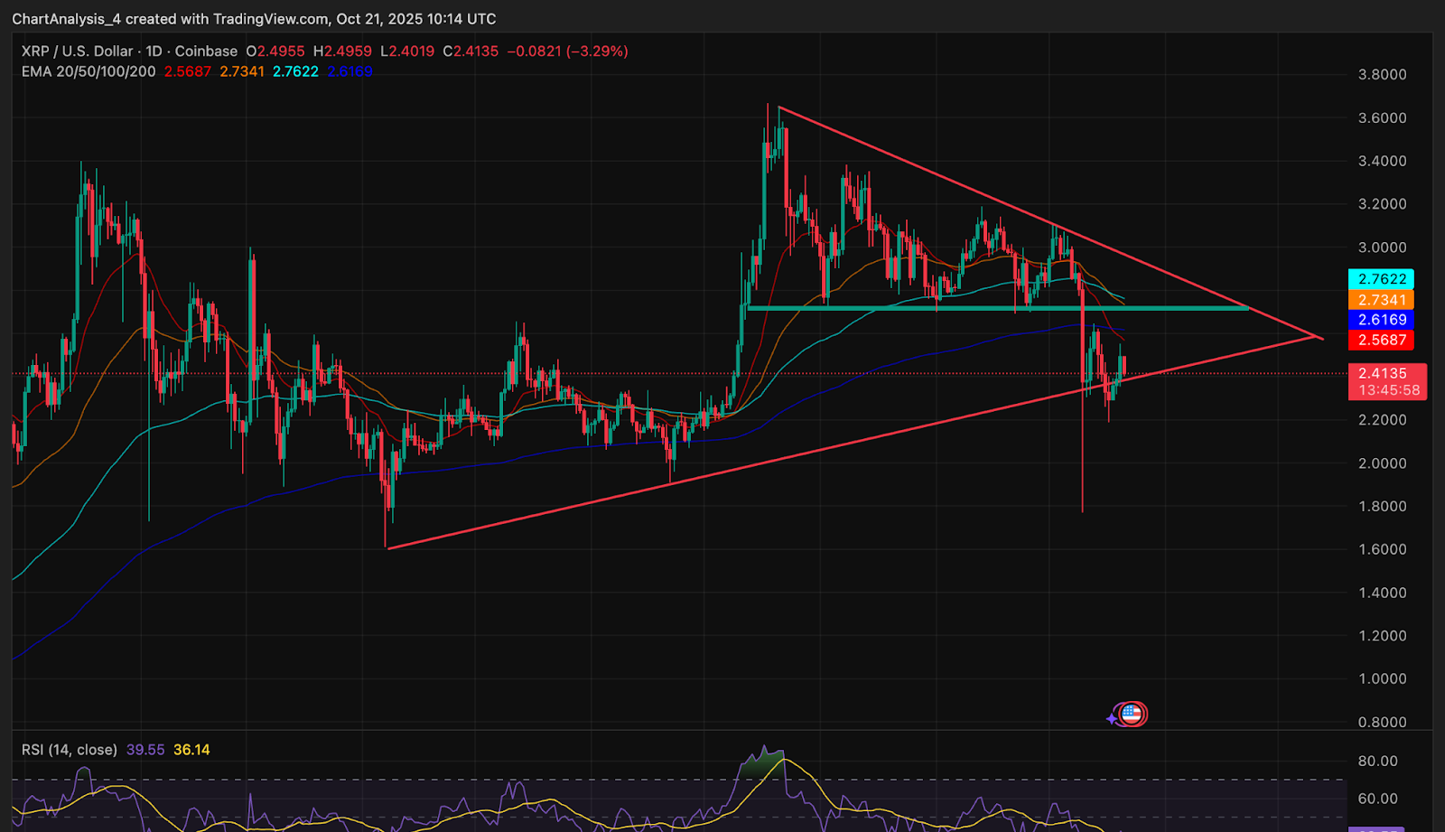The width and height of the screenshot is (1445, 832).
Task: Click the low value L2.4019
Action: pos(407,51)
